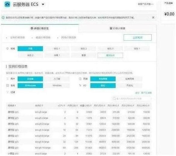The width and height of the screenshot is (176, 156).
Task: Click the ecs.g5.large instance ID cell
Action: point(41,112)
